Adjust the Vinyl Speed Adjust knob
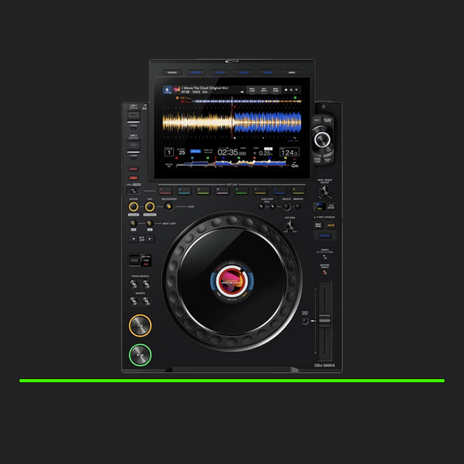This screenshot has width=464, height=464. 325,192
